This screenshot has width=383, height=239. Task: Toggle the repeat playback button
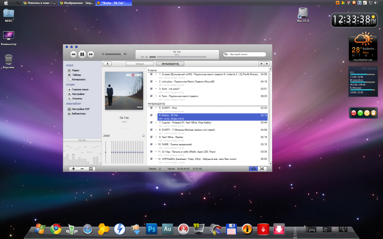click(x=253, y=169)
